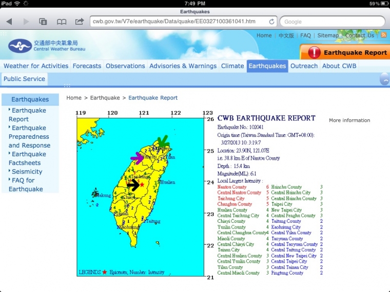Open the Climate menu
The image size is (390, 292).
[232, 66]
